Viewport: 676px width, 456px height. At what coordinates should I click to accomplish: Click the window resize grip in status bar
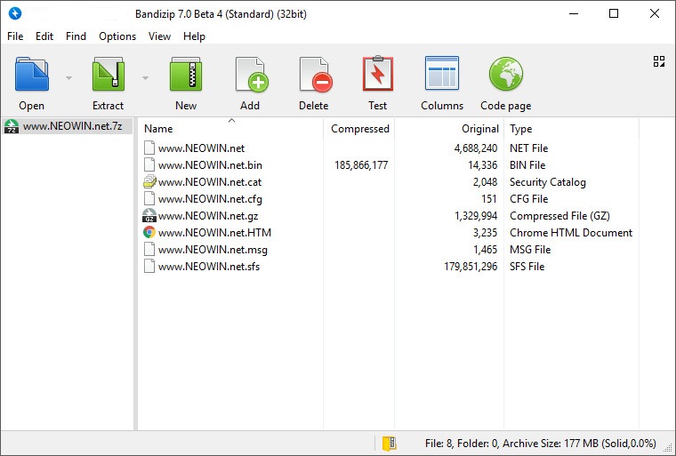(x=668, y=449)
